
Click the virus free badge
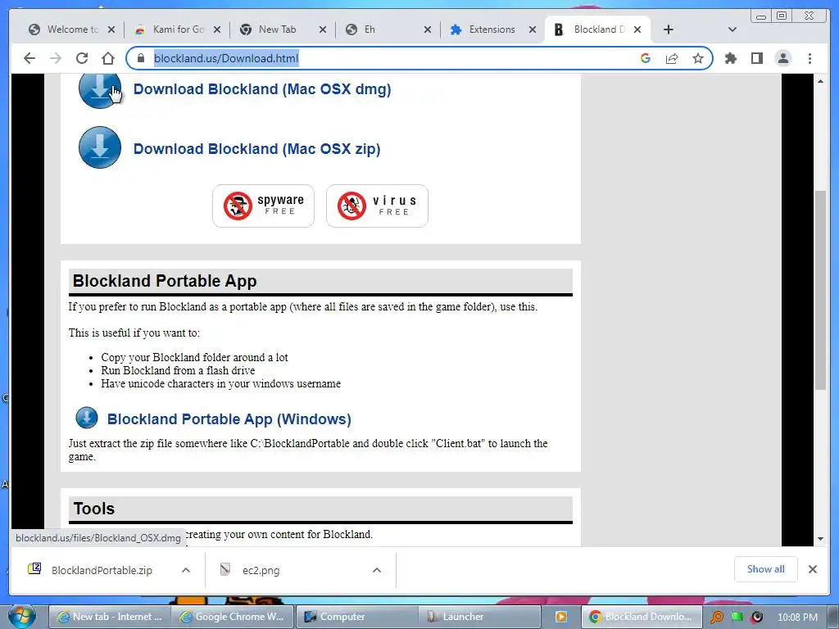point(377,206)
